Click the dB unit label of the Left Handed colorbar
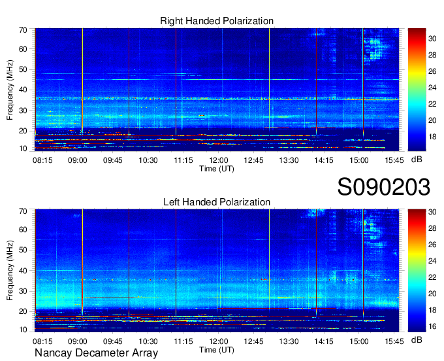444x361 pixels. 417,339
